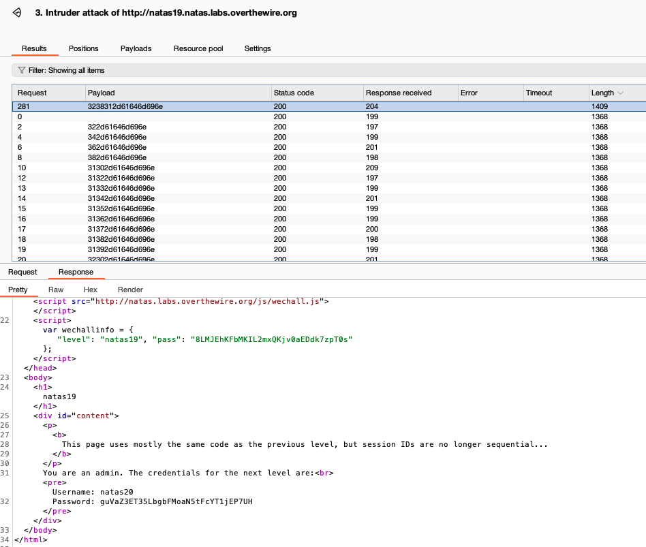The width and height of the screenshot is (646, 547).
Task: Switch to the Payloads tab
Action: 136,48
